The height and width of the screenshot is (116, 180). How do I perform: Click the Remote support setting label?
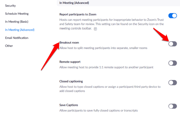(70, 62)
